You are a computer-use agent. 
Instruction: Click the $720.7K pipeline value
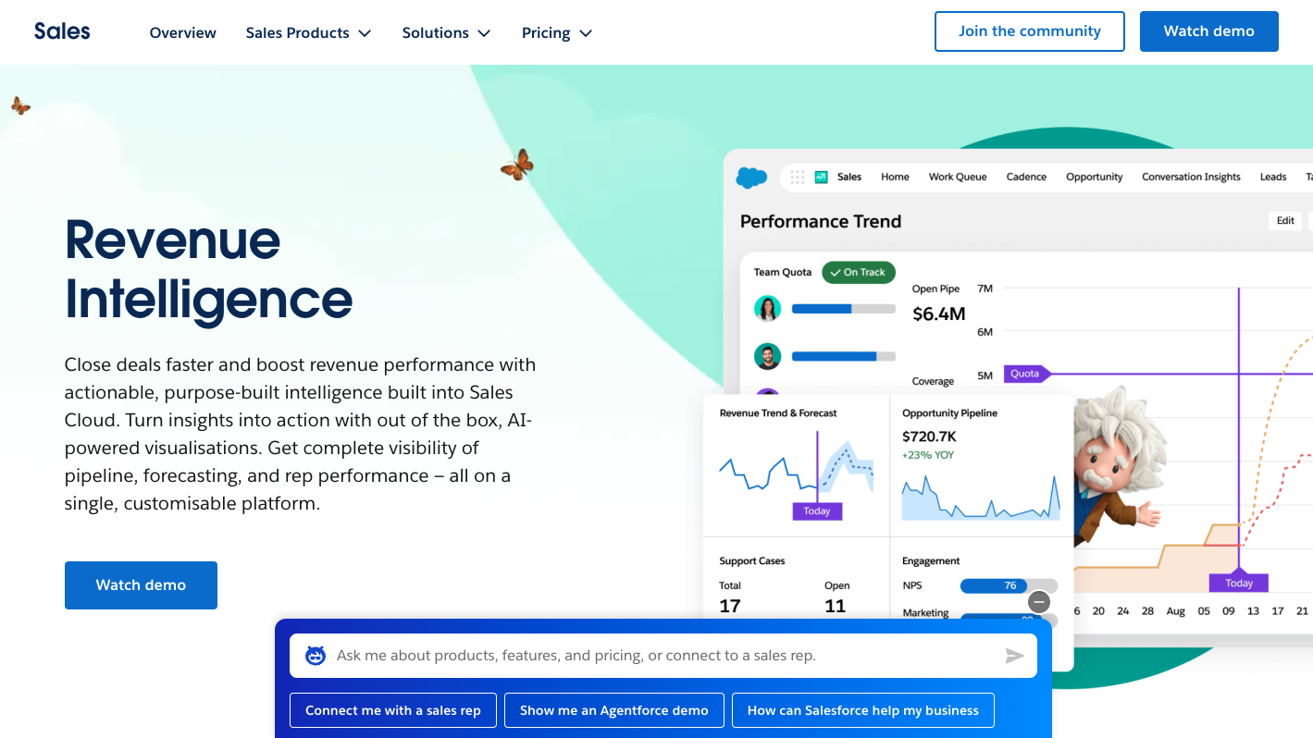click(929, 436)
